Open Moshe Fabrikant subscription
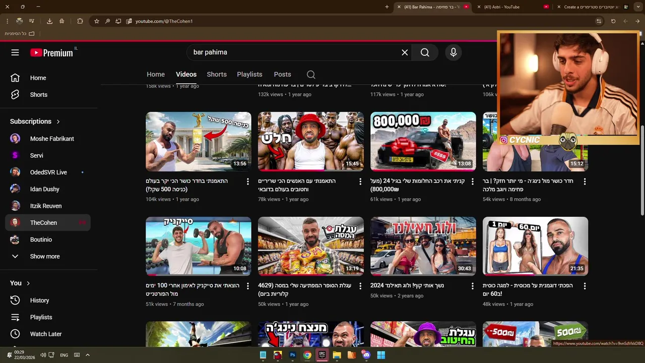Screen dimensions: 645x363 coord(48,139)
